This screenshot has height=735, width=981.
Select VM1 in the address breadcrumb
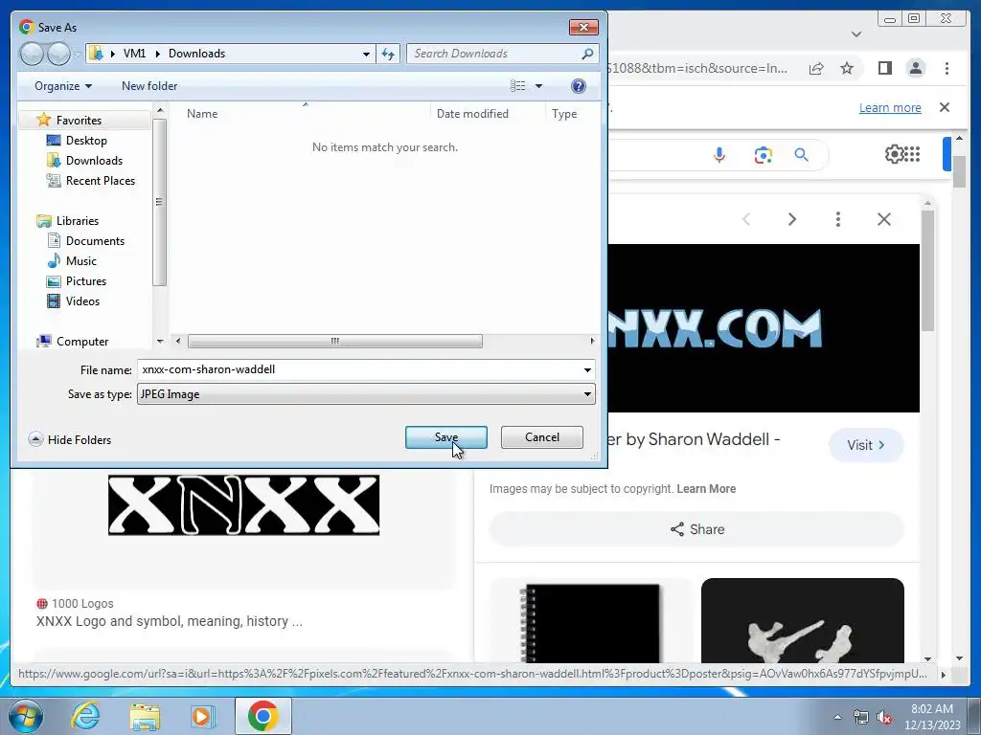point(134,54)
